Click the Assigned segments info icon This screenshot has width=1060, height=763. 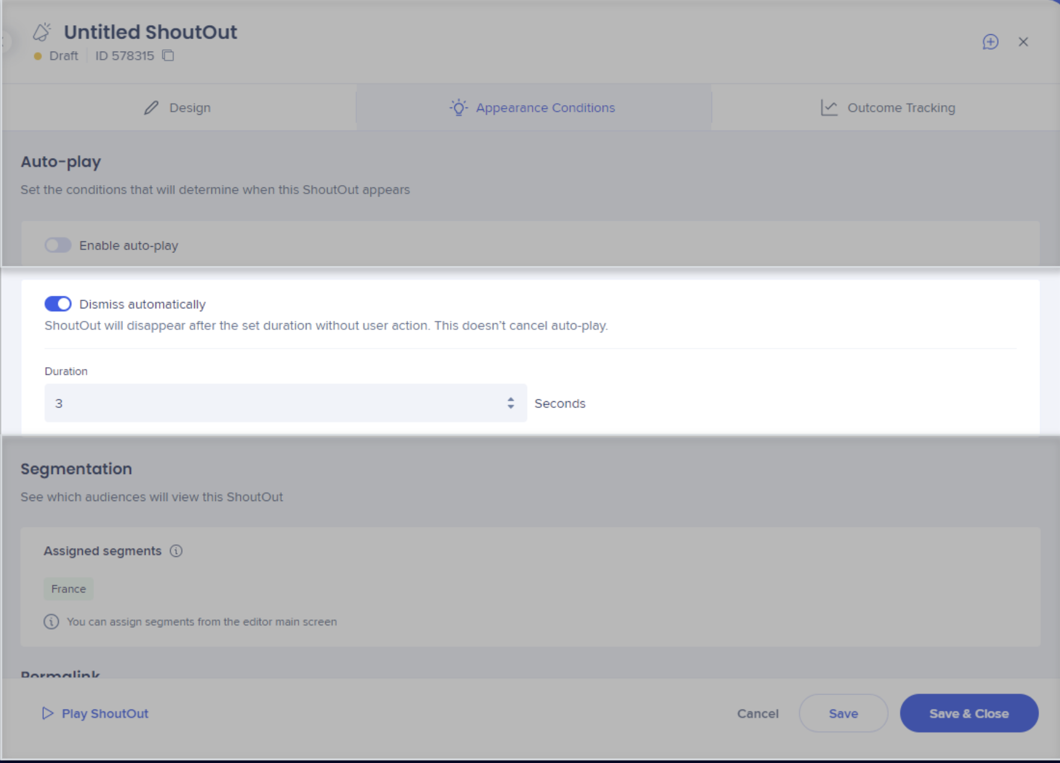point(176,551)
